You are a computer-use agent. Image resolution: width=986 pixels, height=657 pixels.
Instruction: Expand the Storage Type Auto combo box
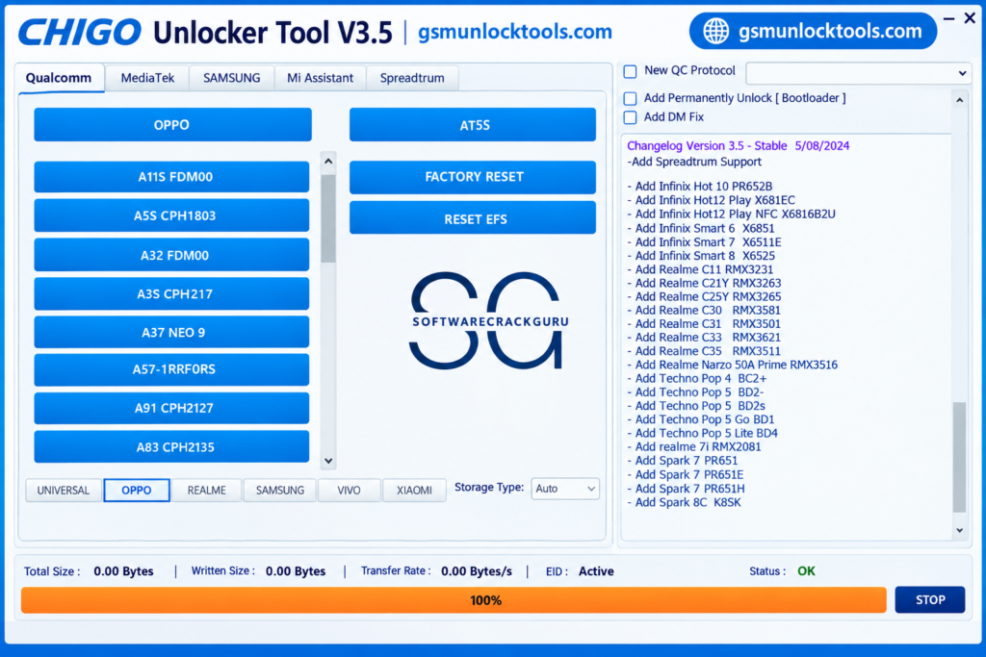(565, 489)
